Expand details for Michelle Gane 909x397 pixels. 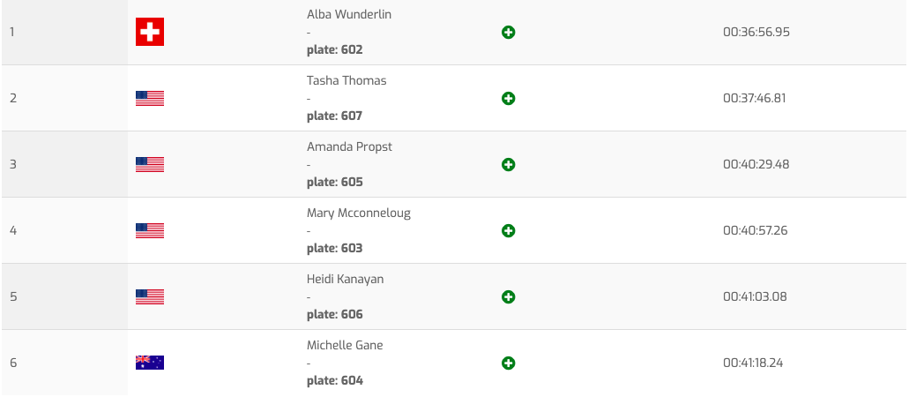[508, 363]
